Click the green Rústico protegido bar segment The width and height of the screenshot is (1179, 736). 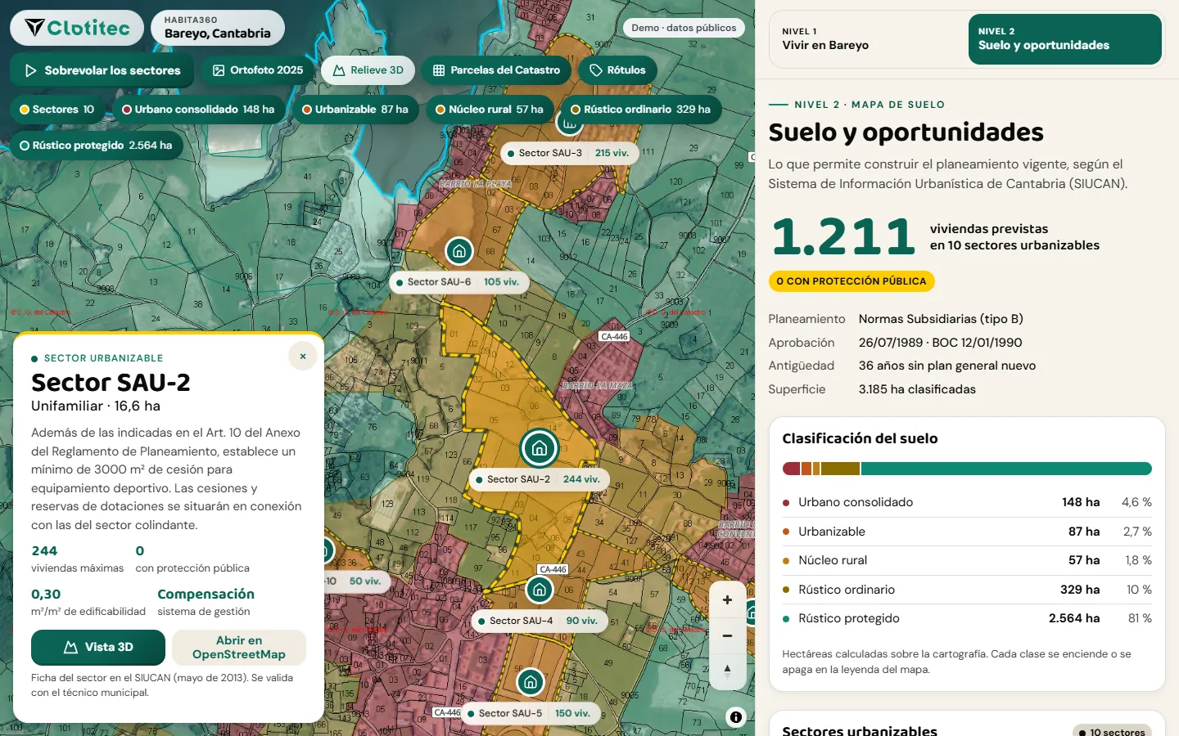tap(1006, 469)
